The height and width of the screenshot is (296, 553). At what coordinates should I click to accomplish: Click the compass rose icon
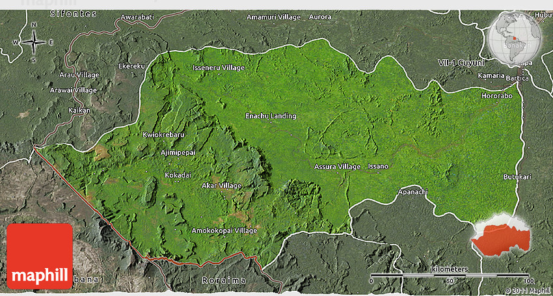(x=33, y=42)
